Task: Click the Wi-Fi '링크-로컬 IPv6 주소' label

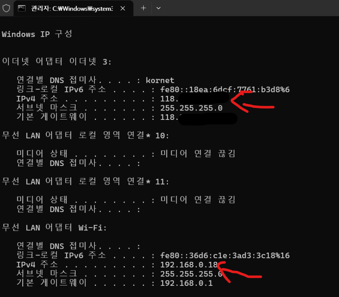Action: coord(61,255)
